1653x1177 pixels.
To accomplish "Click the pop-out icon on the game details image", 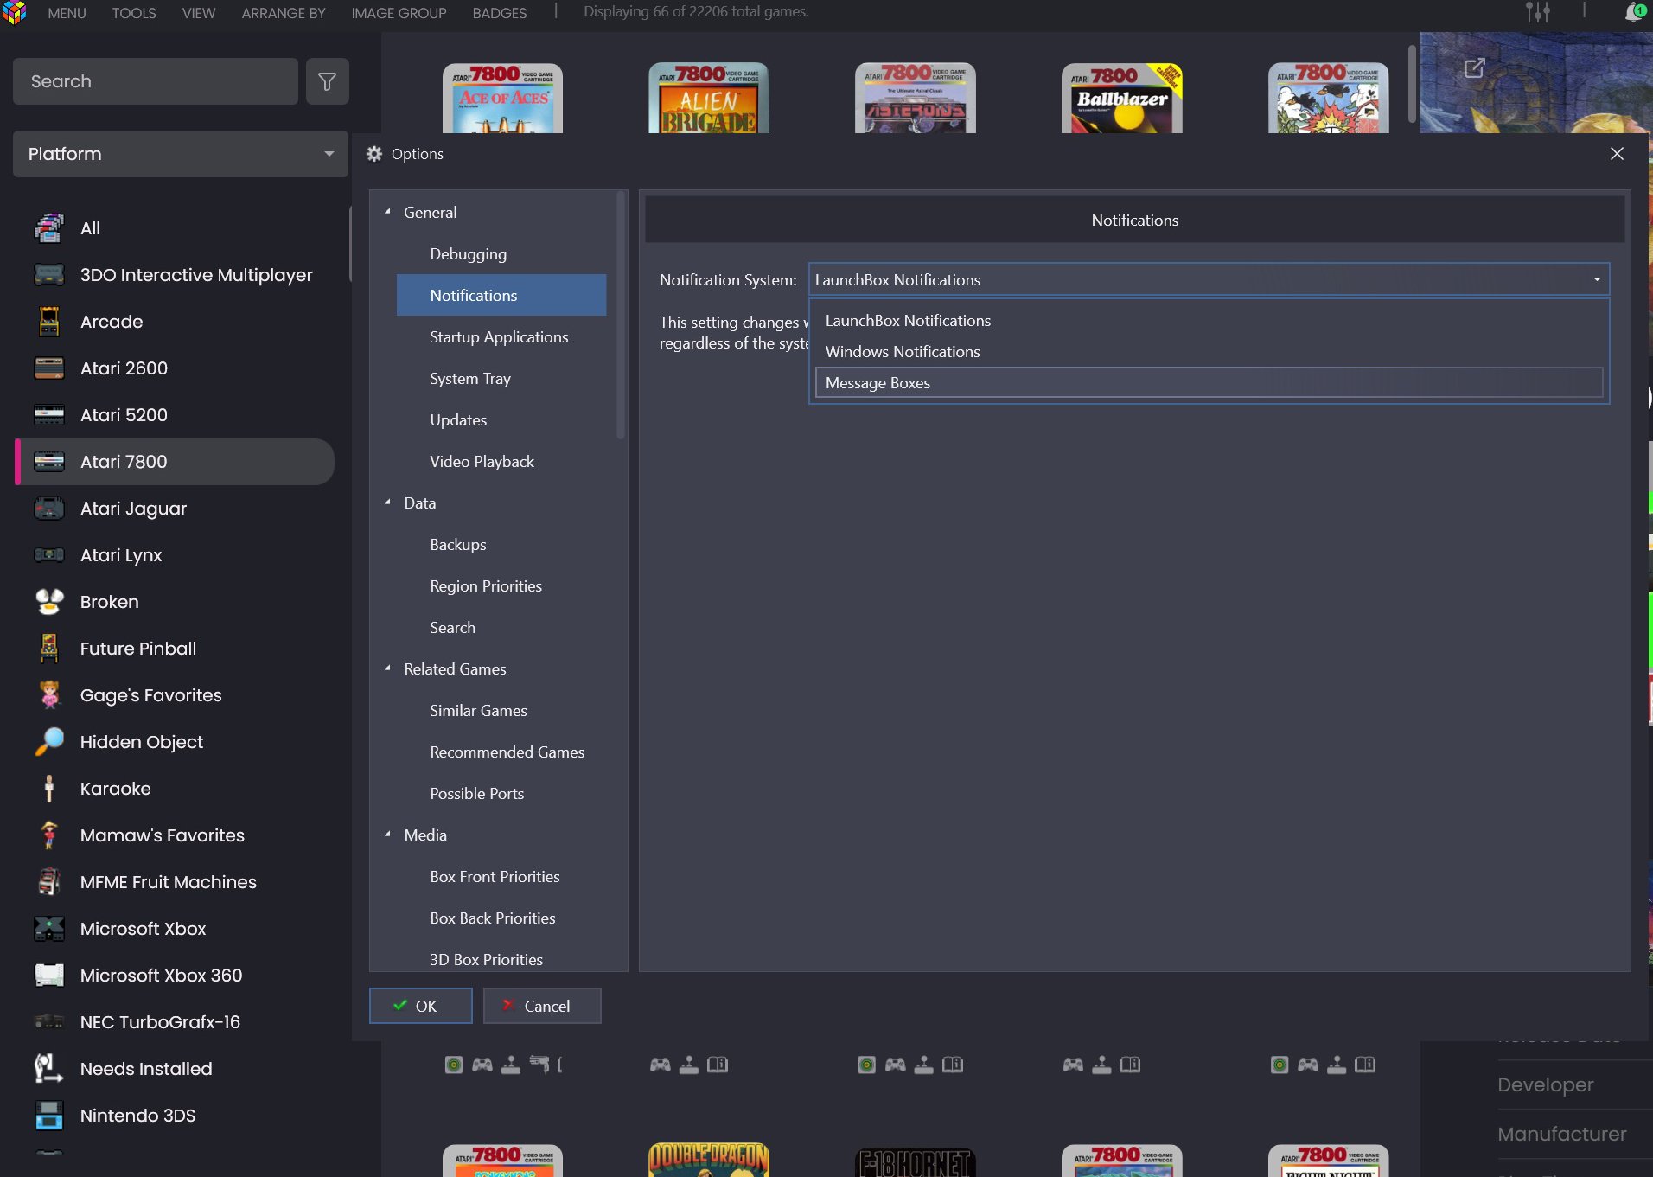I will (x=1475, y=68).
